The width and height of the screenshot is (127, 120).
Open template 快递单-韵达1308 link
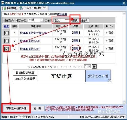tap(30, 41)
